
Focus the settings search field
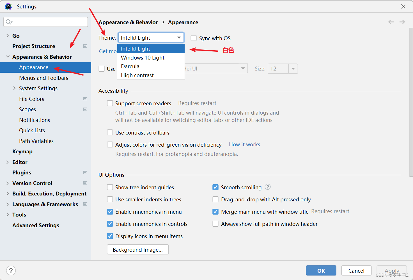click(x=46, y=22)
